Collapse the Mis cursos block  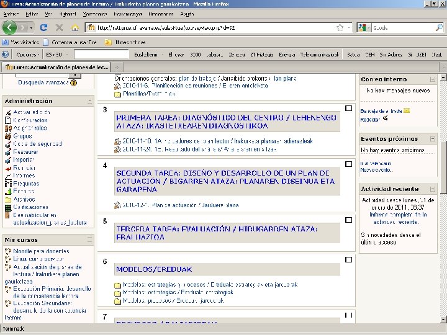click(90, 240)
